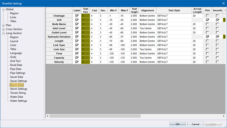Change Text Pen color for Flow row

pyautogui.click(x=86, y=54)
